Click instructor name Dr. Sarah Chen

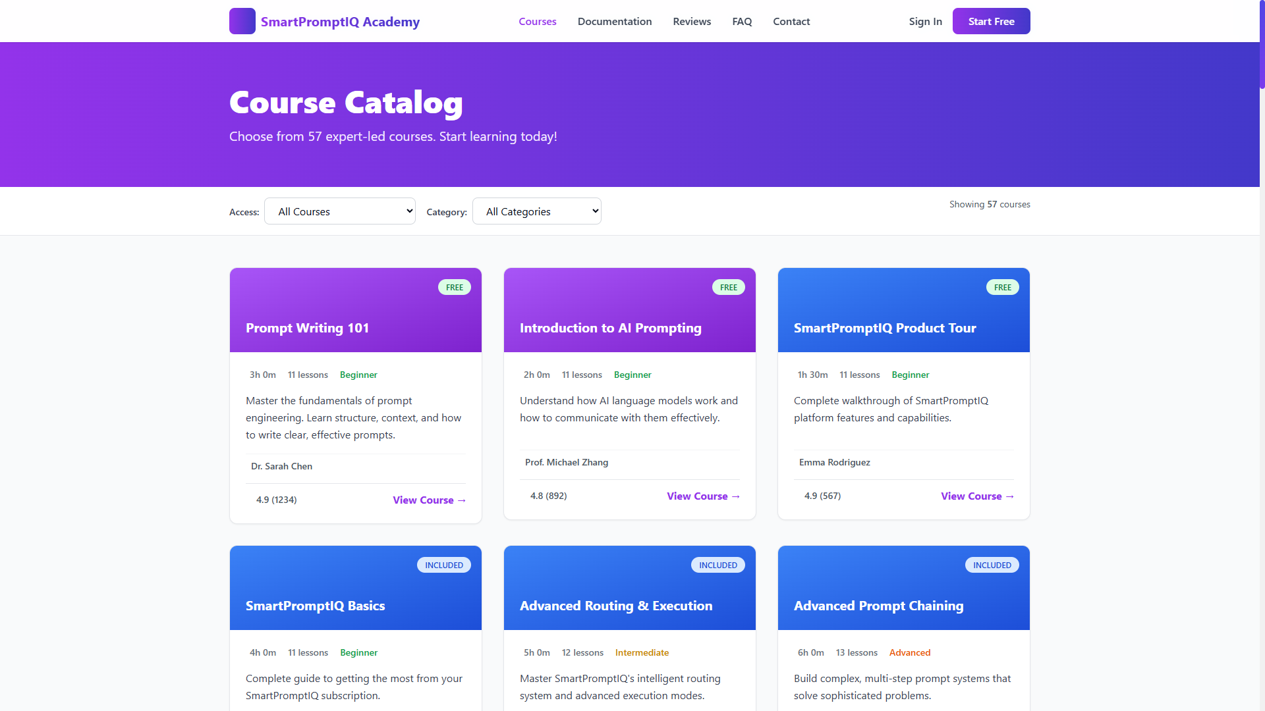[281, 466]
